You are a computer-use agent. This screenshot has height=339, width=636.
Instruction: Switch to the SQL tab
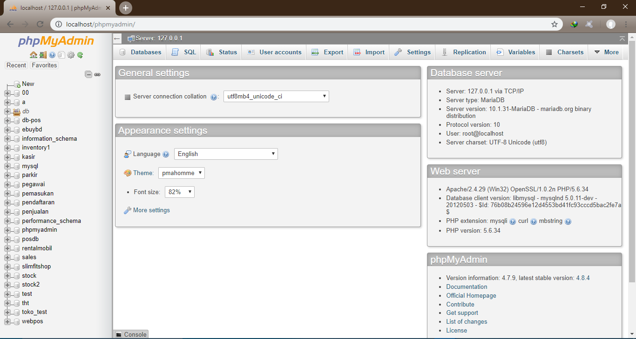tap(183, 52)
